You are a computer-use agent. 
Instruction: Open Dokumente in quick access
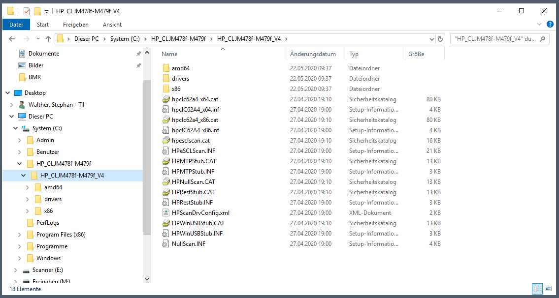pyautogui.click(x=44, y=54)
